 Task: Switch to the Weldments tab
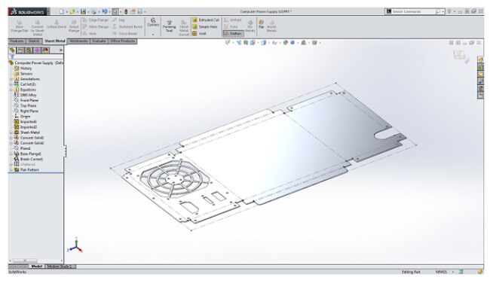(x=78, y=41)
